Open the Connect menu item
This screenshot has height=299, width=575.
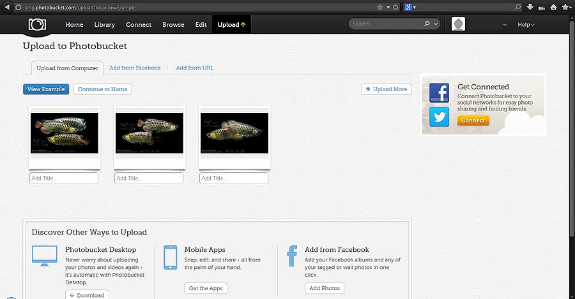(139, 24)
